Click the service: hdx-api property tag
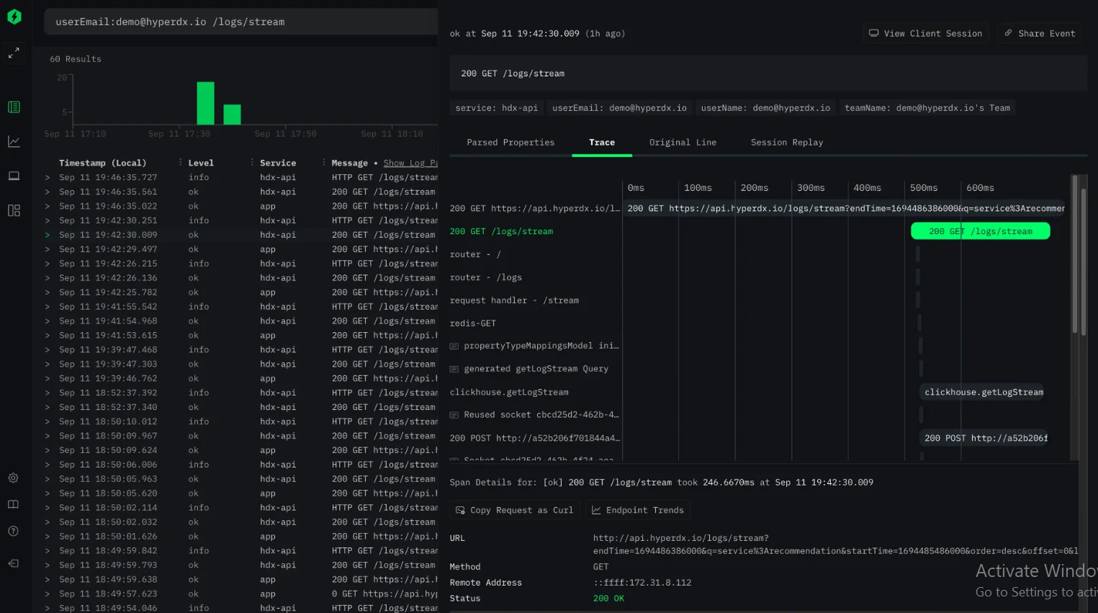The width and height of the screenshot is (1098, 613). (497, 108)
